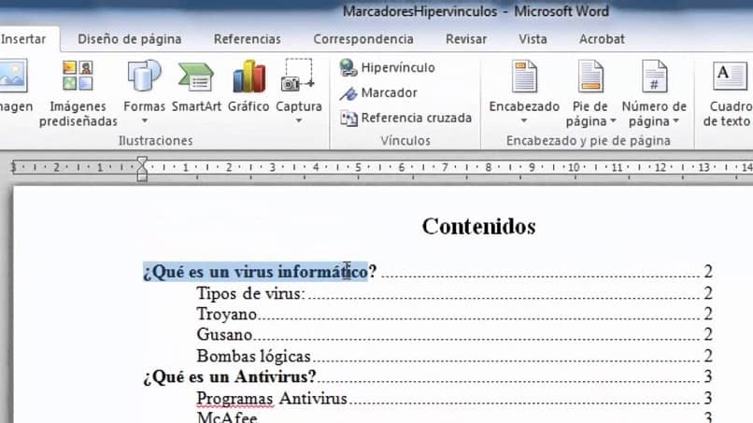Expand the Captura dropdown arrow
Screen dimensions: 753x423
(299, 120)
